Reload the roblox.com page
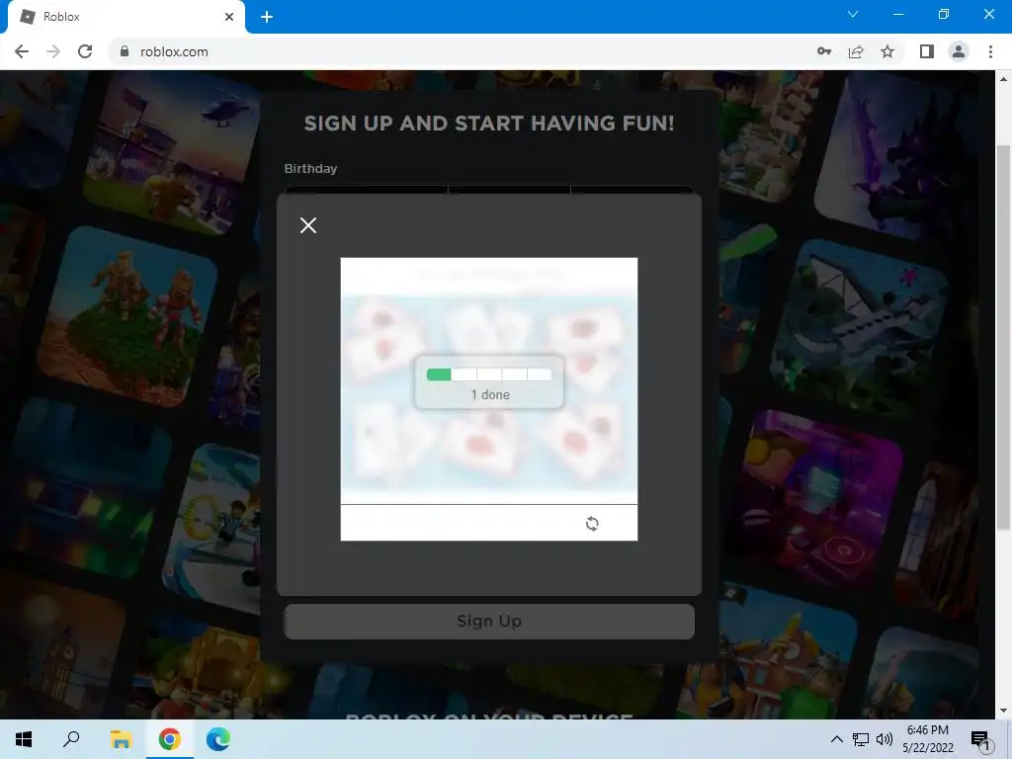1012x759 pixels. click(85, 51)
